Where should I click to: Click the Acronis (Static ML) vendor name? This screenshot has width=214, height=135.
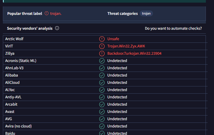[x=21, y=61]
